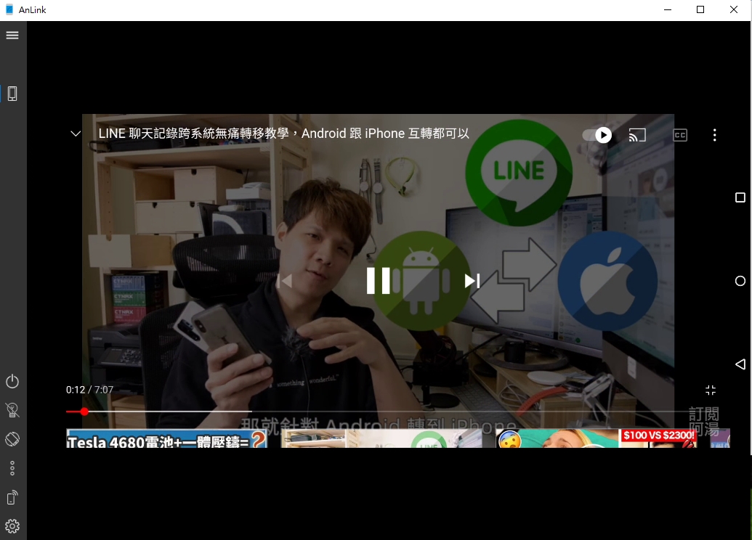Screen dimensions: 752x540
Task: Click the AnLink app icon in title bar
Action: [x=9, y=9]
